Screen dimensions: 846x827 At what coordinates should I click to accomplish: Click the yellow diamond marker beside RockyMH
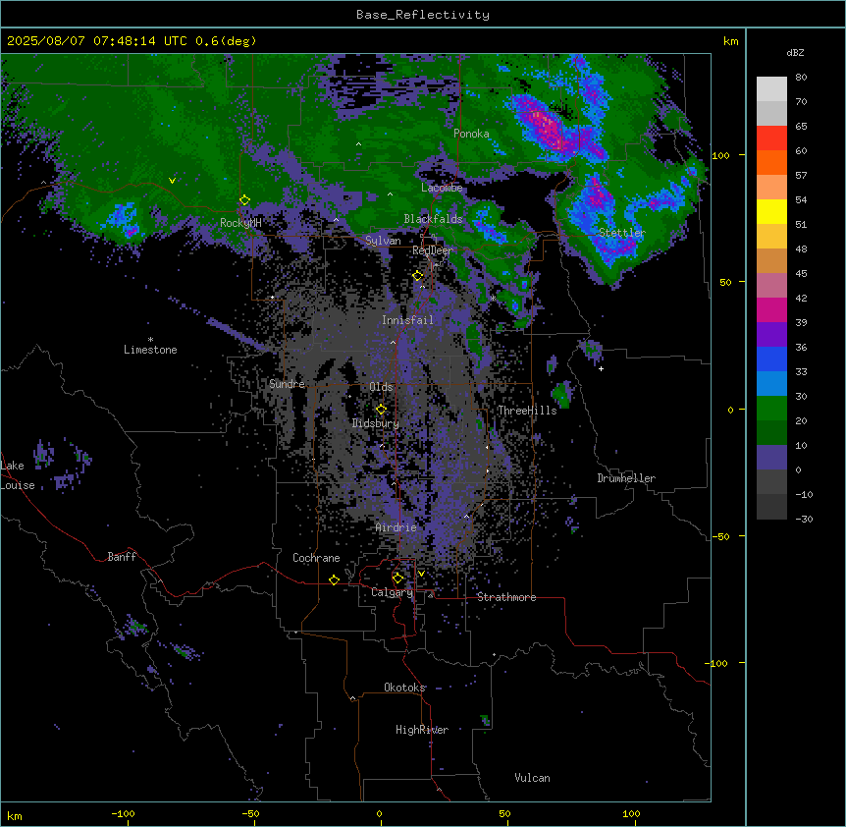pyautogui.click(x=244, y=200)
